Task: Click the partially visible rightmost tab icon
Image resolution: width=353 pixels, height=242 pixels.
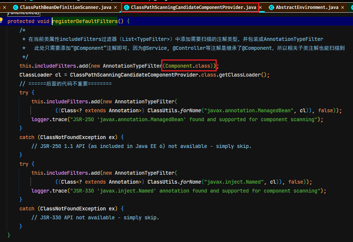Action: pos(352,7)
